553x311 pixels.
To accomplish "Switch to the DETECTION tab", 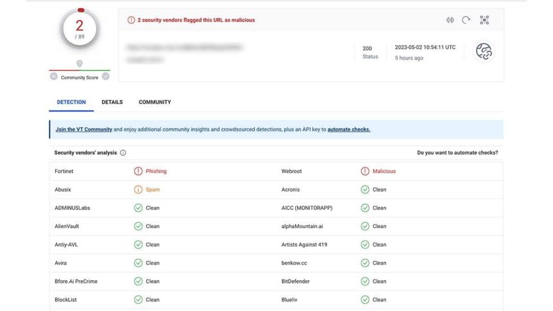I will click(71, 102).
